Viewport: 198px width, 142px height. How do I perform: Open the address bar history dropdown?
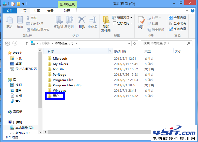pos(129,43)
